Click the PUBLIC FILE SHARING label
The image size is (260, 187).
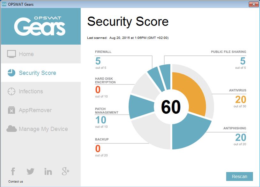(x=228, y=52)
